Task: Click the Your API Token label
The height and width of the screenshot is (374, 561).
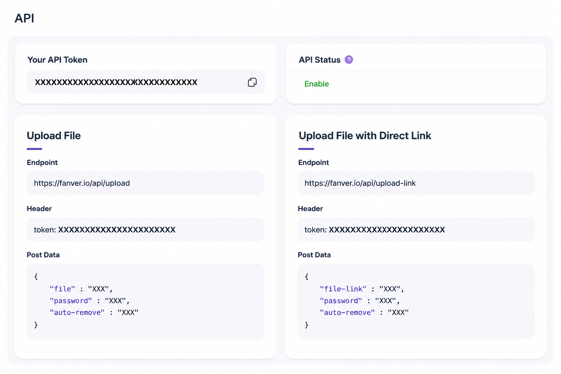Action: pos(57,60)
